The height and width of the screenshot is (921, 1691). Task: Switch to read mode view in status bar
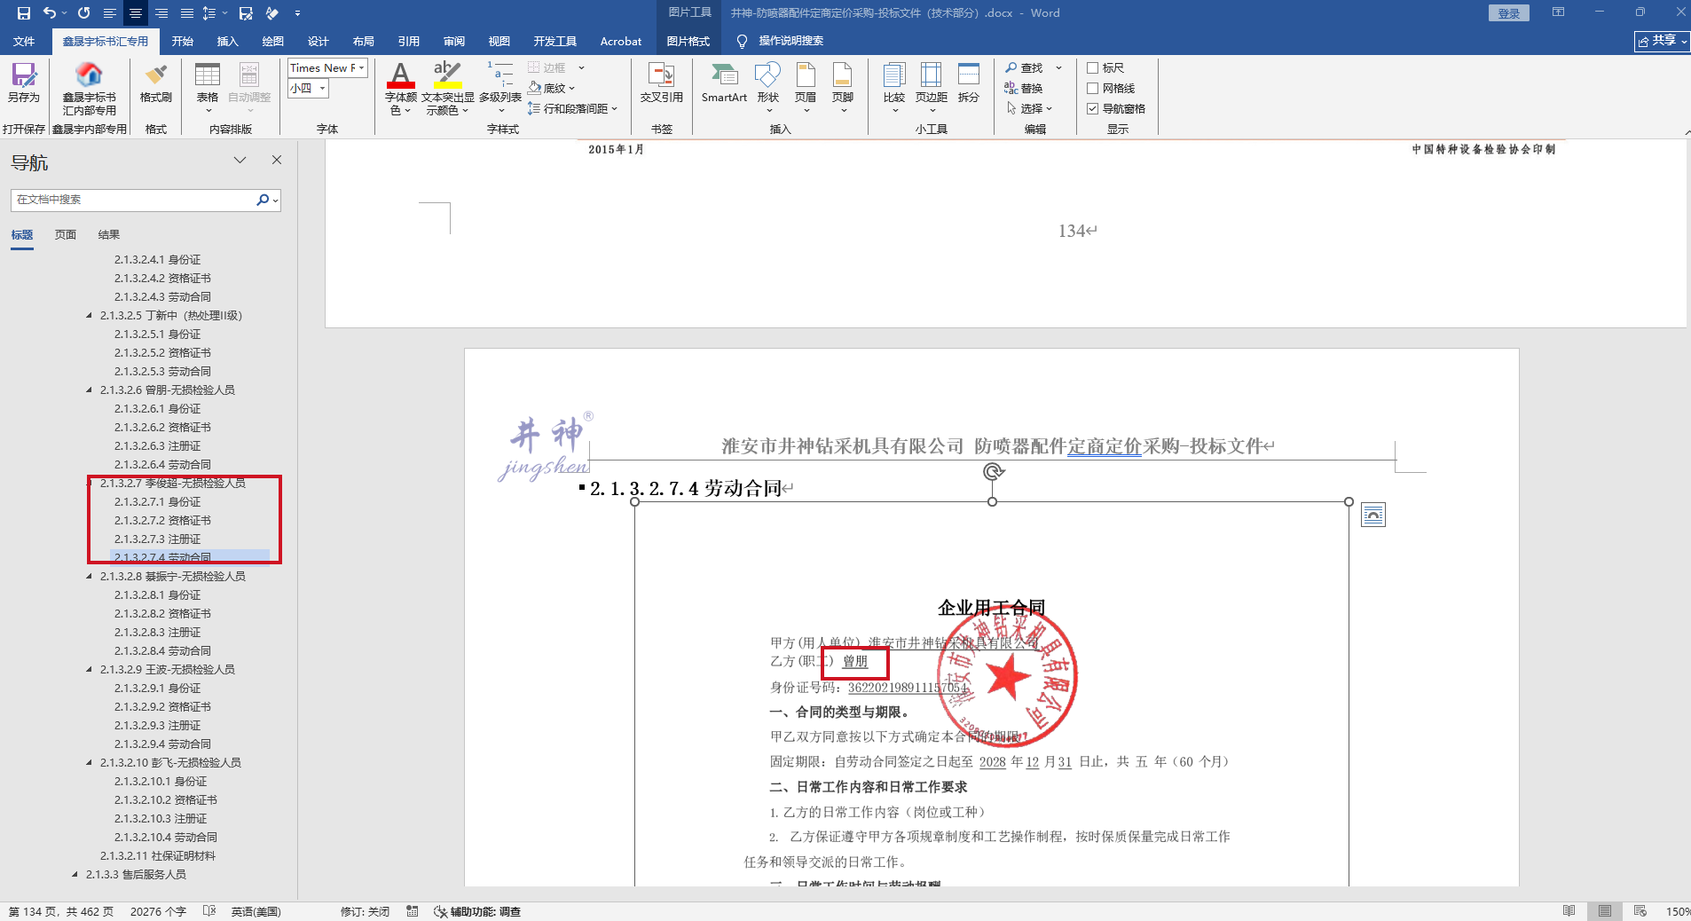pyautogui.click(x=1569, y=911)
